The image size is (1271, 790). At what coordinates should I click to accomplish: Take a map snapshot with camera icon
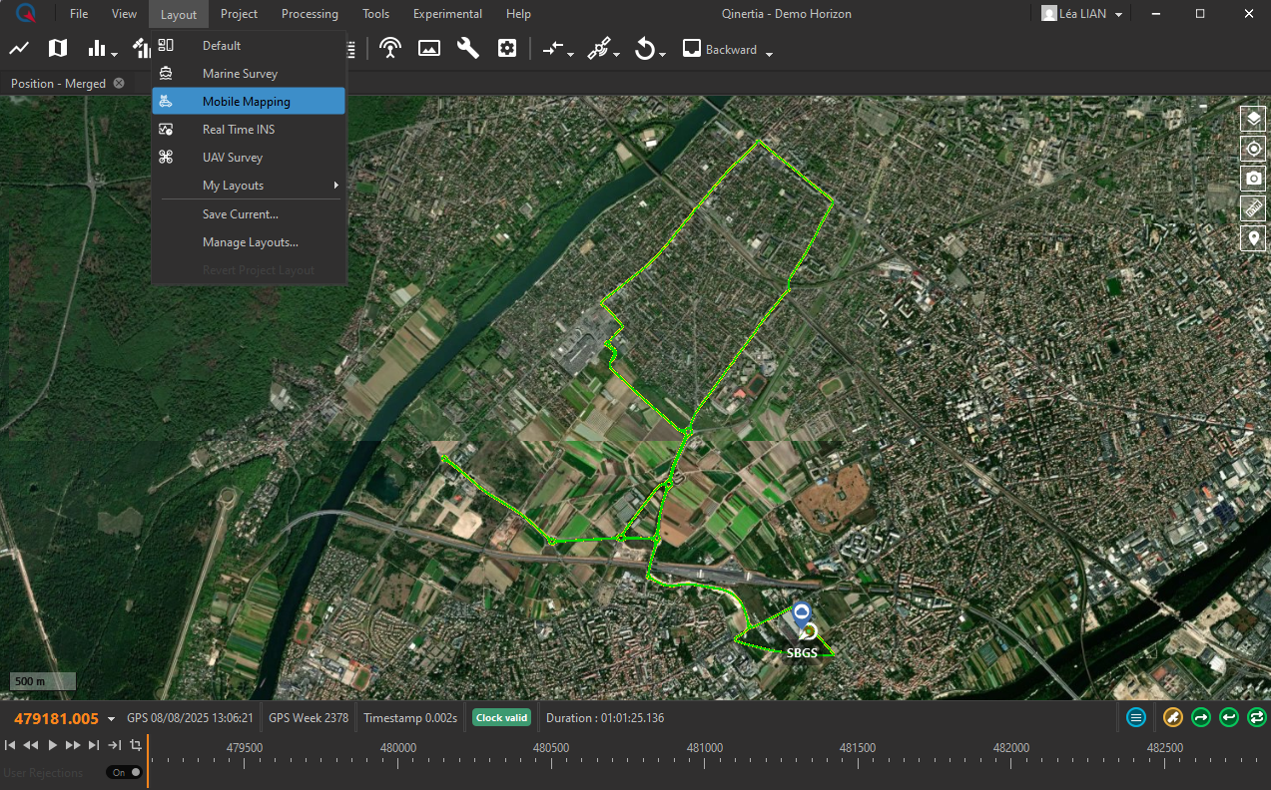(1253, 179)
